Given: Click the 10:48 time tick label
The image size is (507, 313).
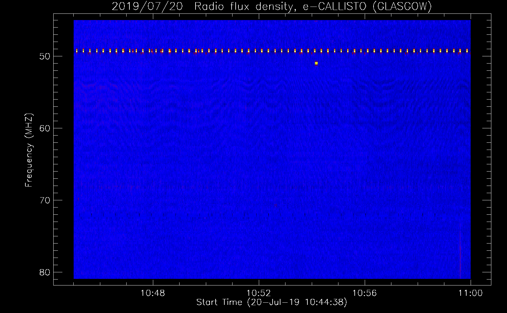Looking at the screenshot, I should 153,293.
